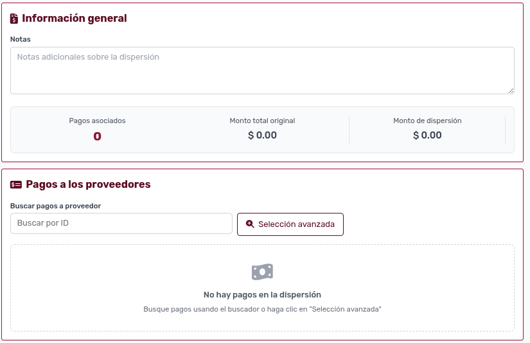Click the Pagos asociados count of 0

pos(97,136)
